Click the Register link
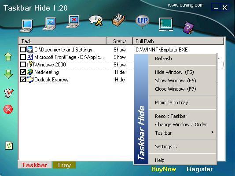Viewport: 235px width, 176px height. 199,169
